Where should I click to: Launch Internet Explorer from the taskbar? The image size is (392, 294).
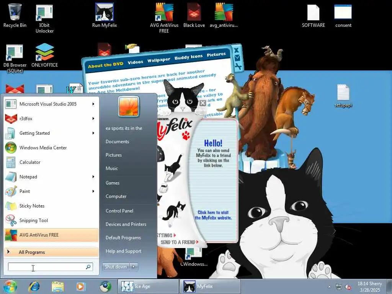click(34, 286)
